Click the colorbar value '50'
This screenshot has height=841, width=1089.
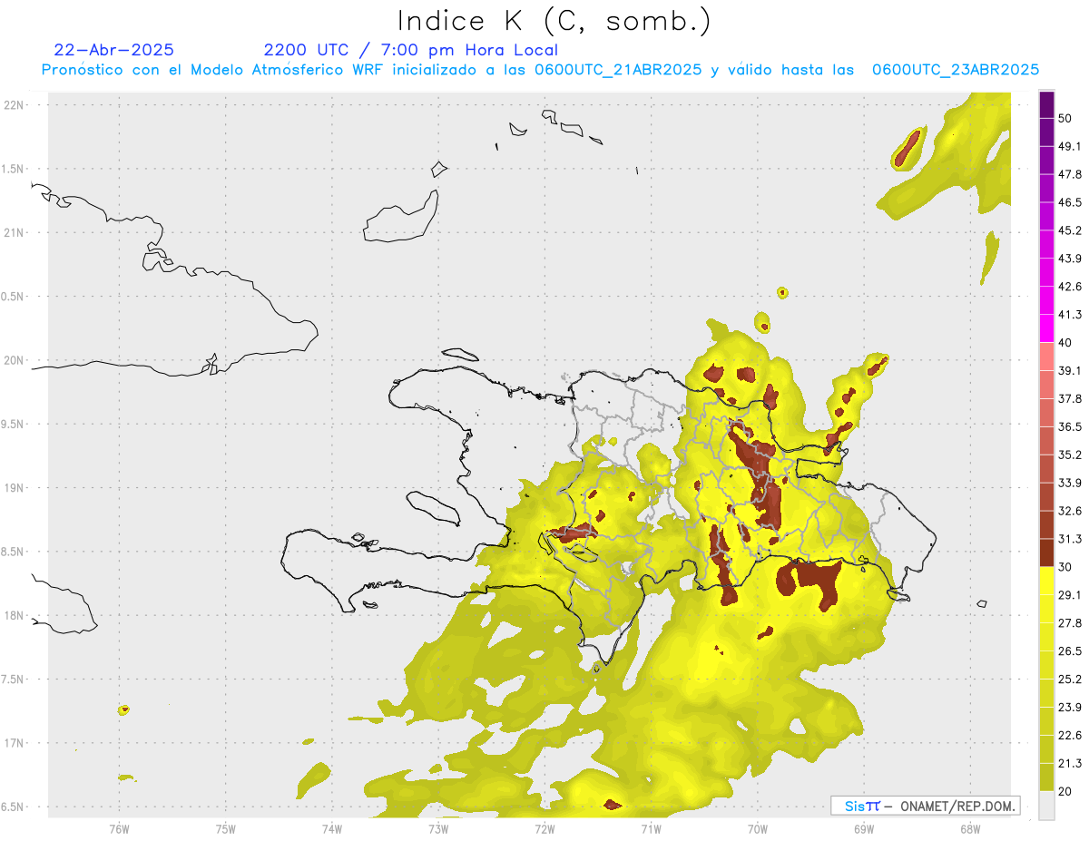pyautogui.click(x=1065, y=118)
